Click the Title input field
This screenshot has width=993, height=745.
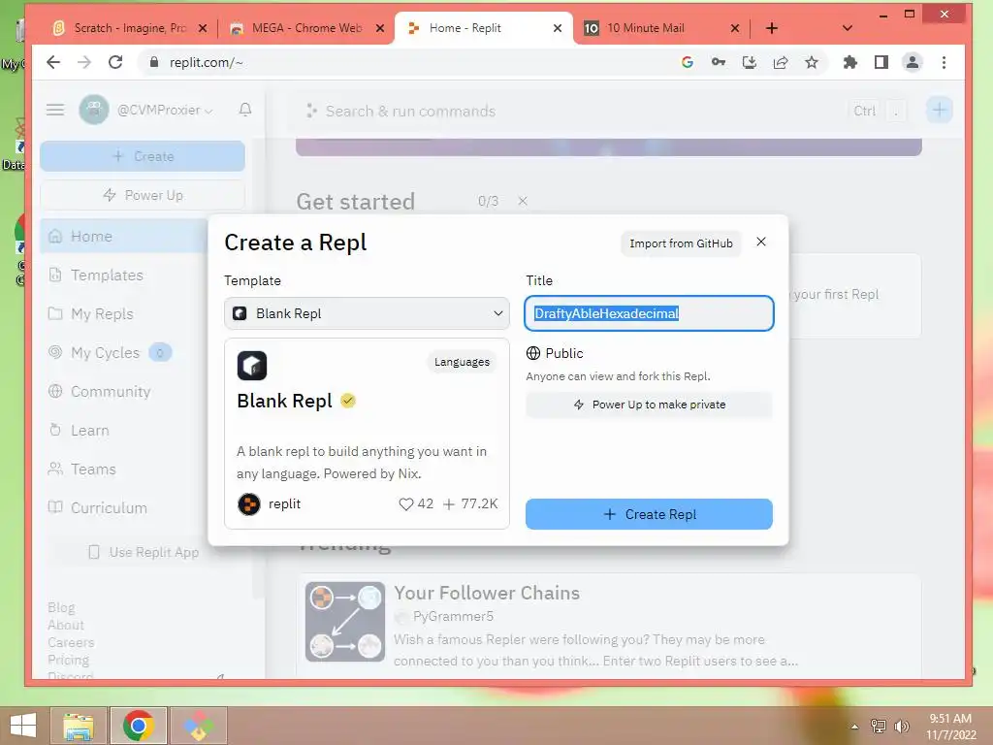pyautogui.click(x=649, y=313)
